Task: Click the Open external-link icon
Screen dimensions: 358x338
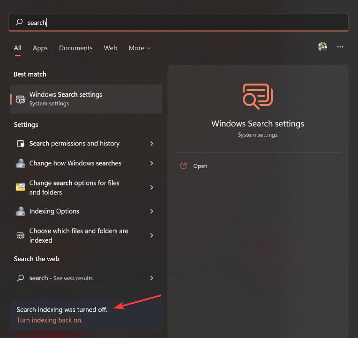Action: click(x=184, y=166)
